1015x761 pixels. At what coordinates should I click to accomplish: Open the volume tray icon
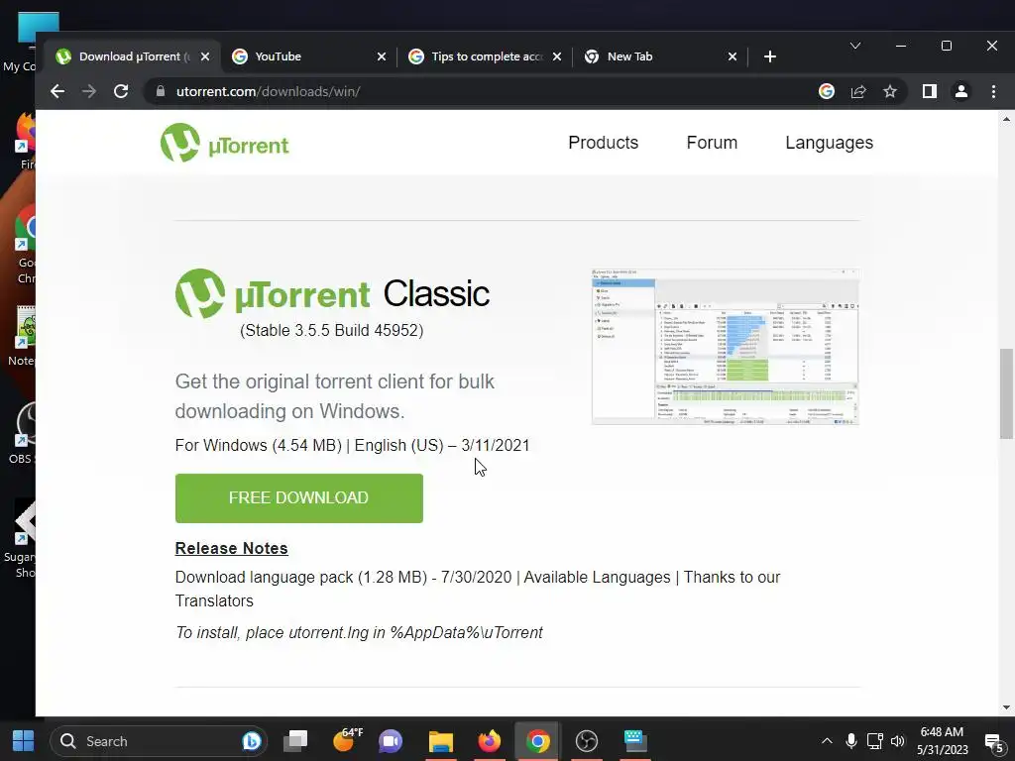[x=897, y=741]
